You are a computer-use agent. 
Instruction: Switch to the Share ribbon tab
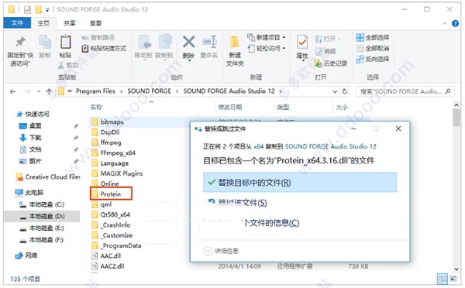click(x=70, y=23)
